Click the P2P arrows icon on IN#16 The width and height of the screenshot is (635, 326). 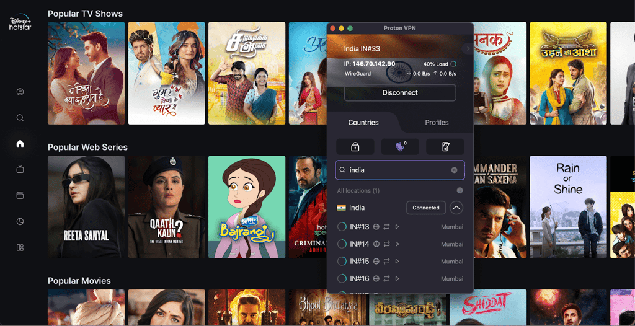pyautogui.click(x=387, y=279)
